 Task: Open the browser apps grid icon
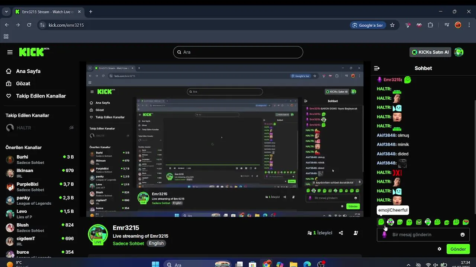coord(6,36)
